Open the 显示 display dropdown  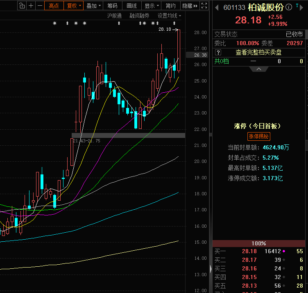[151, 6]
